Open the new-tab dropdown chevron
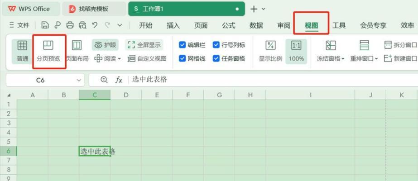 pyautogui.click(x=264, y=9)
